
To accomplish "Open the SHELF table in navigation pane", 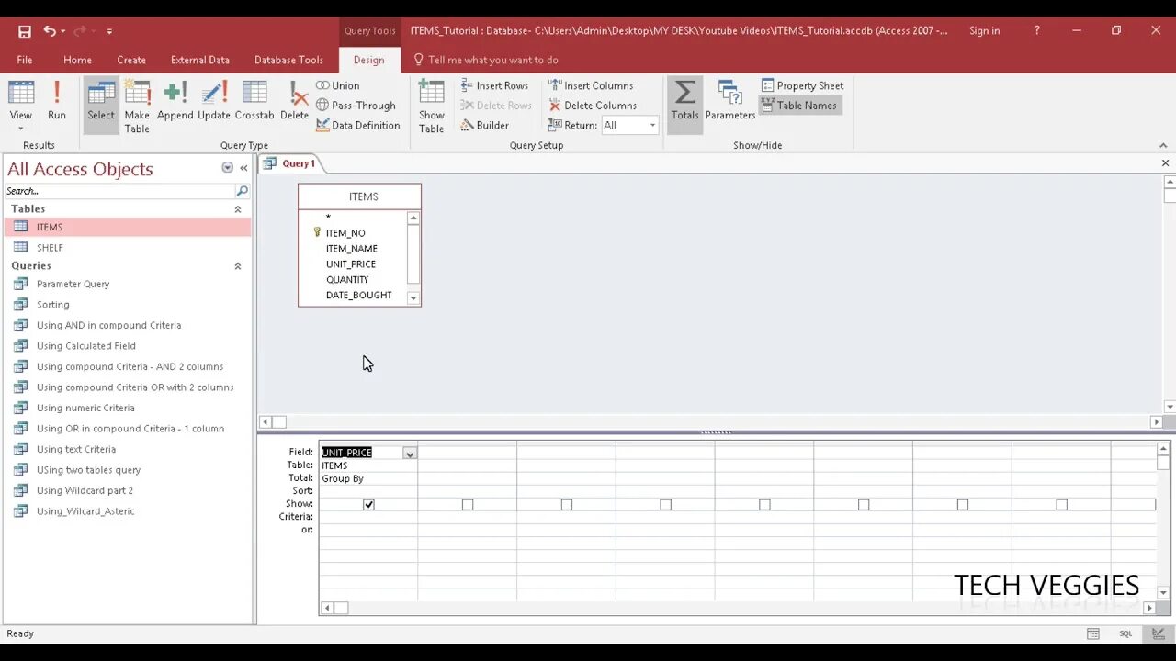I will [127, 248].
